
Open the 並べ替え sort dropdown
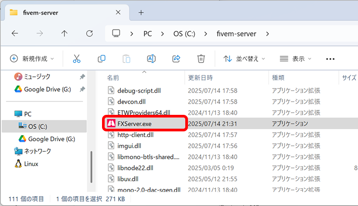(x=244, y=59)
